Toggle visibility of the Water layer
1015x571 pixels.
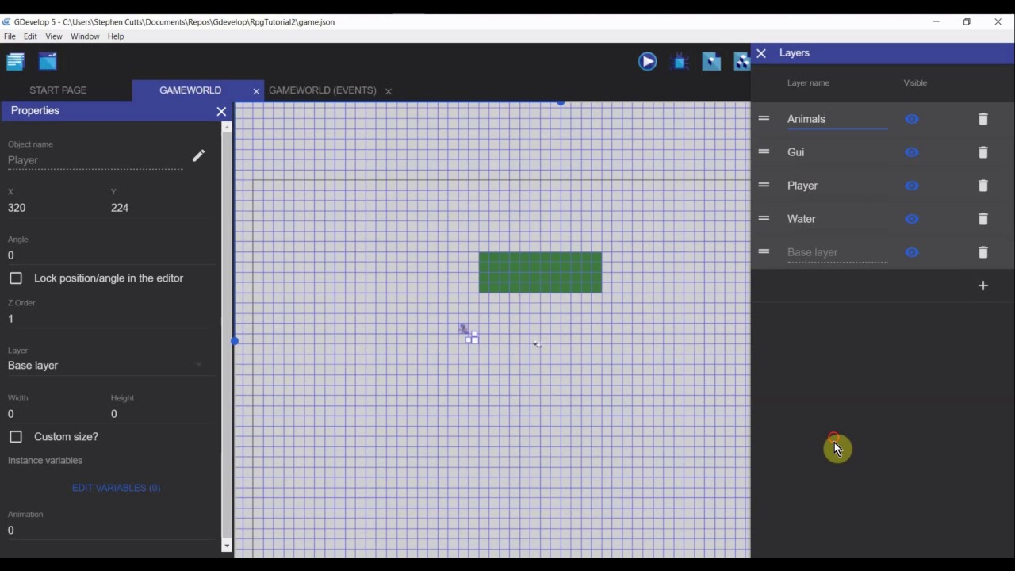(912, 219)
